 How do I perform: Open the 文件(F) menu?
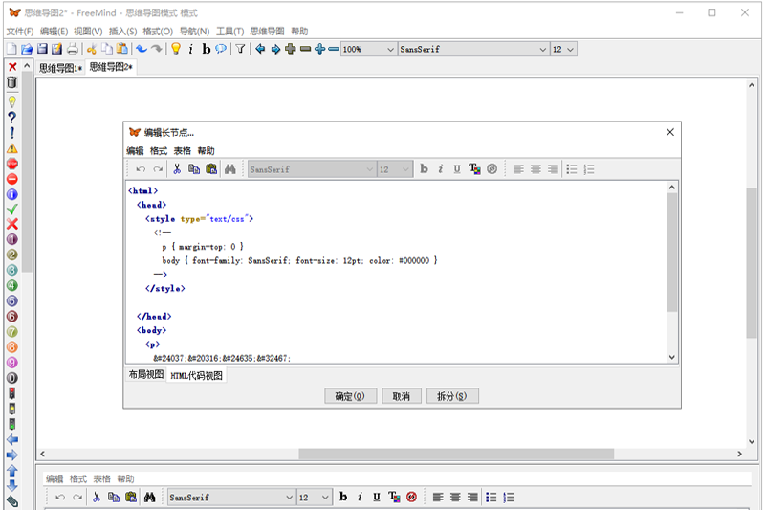point(20,32)
